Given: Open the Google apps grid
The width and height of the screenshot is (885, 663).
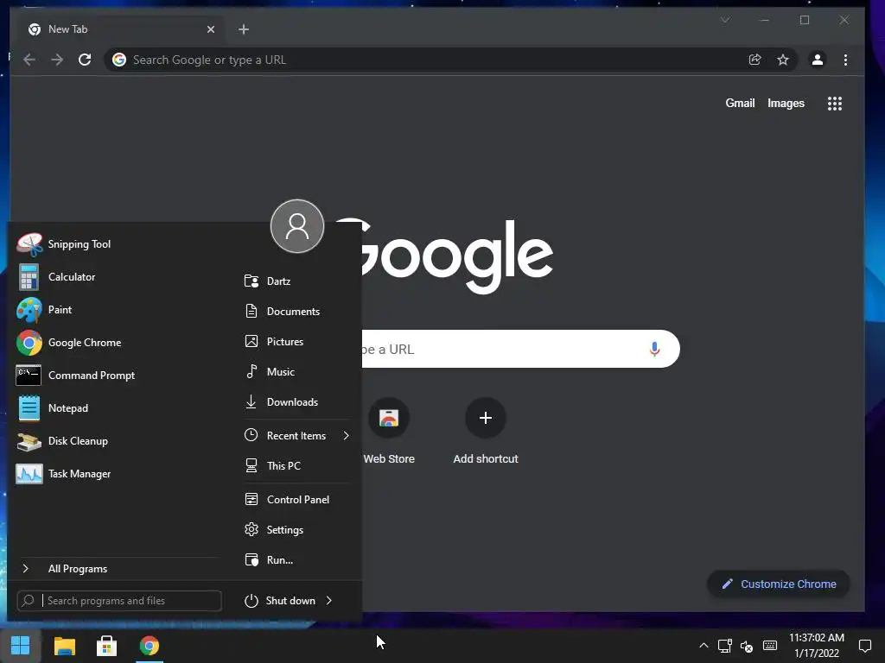Looking at the screenshot, I should [834, 104].
